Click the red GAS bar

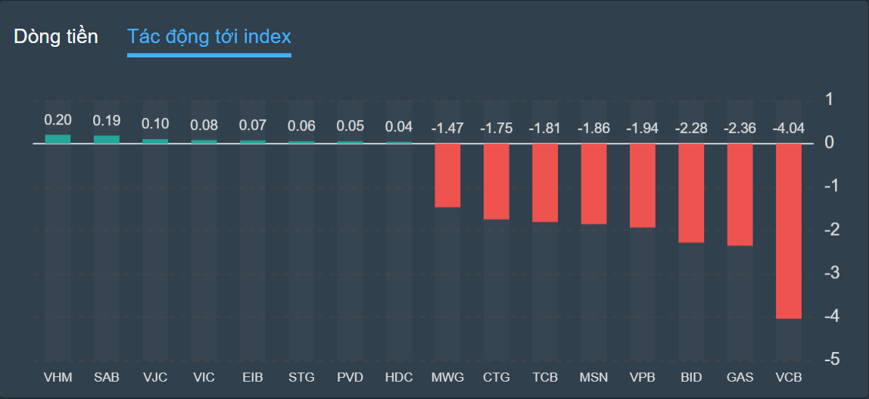pyautogui.click(x=740, y=194)
